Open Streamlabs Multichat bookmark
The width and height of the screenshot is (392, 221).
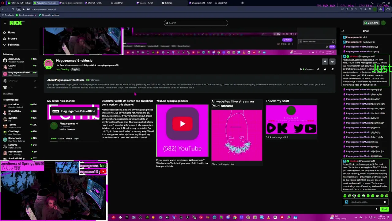(49, 15)
